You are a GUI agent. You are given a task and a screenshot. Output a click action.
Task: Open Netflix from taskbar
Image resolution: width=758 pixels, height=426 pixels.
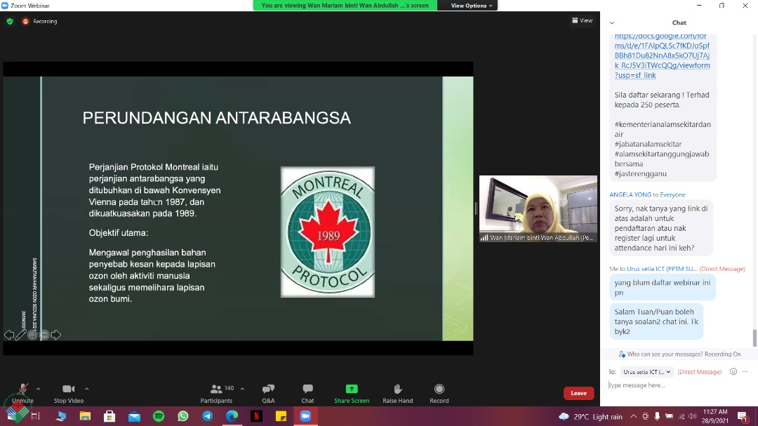[256, 416]
